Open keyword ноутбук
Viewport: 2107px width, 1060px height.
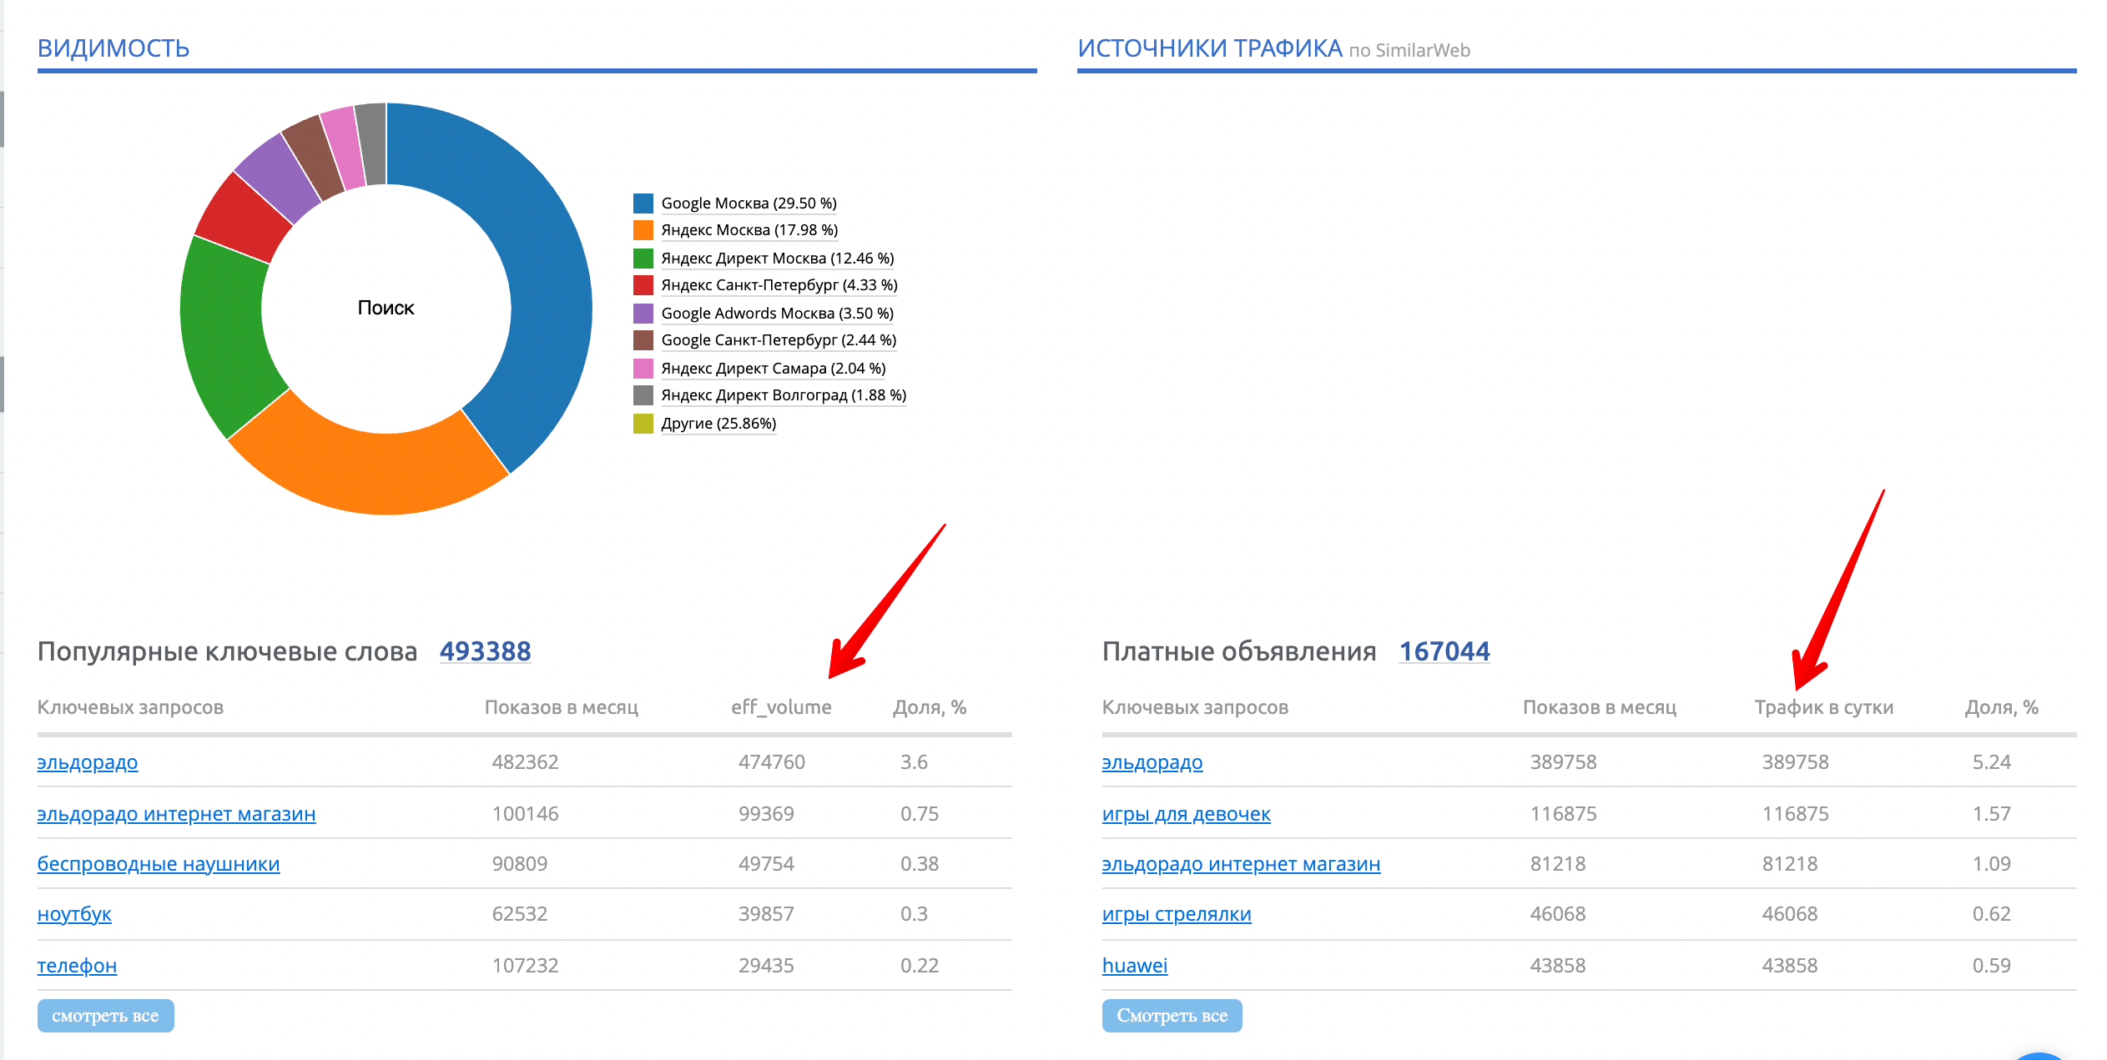point(74,914)
